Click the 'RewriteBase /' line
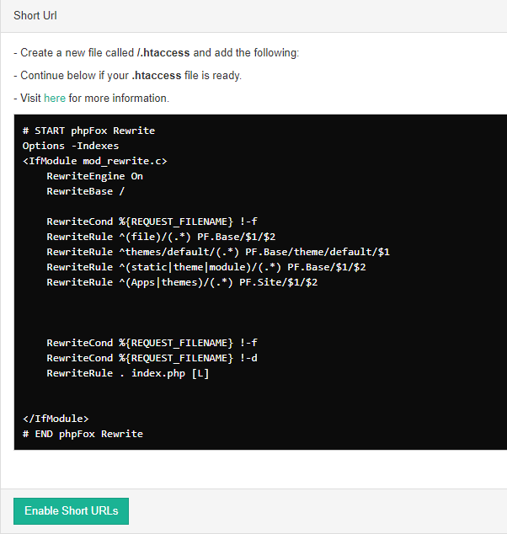 point(85,191)
